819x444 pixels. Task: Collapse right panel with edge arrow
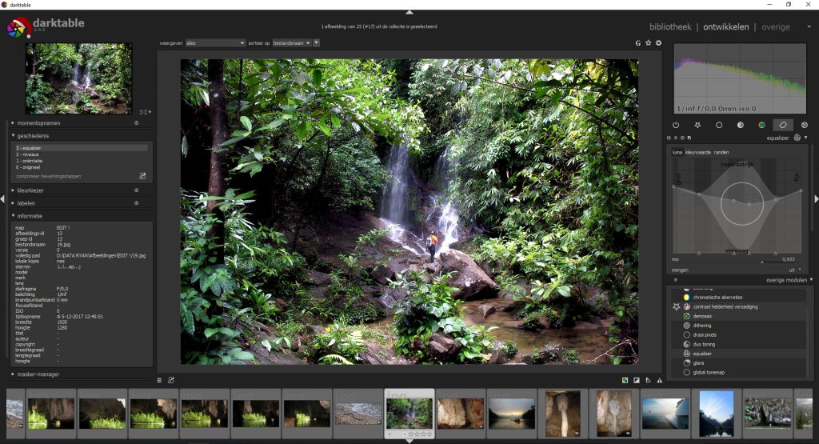(x=816, y=199)
